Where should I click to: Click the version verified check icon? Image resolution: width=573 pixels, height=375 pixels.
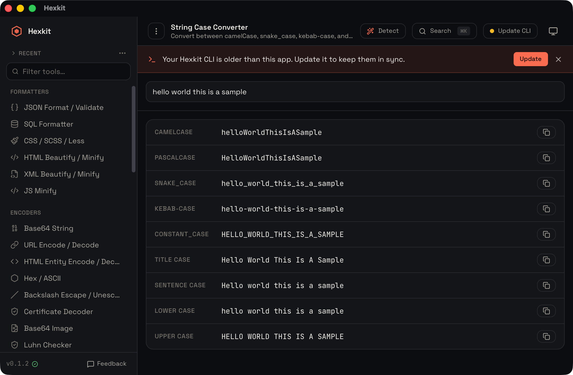tap(35, 364)
